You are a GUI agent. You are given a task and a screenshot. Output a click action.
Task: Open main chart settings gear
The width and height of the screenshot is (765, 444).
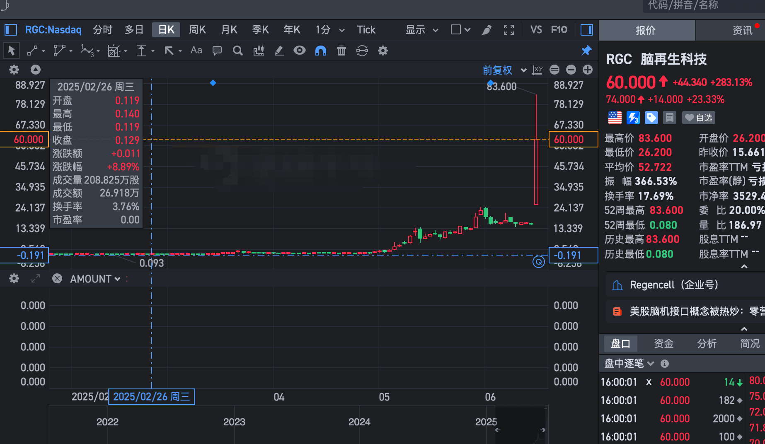point(14,70)
